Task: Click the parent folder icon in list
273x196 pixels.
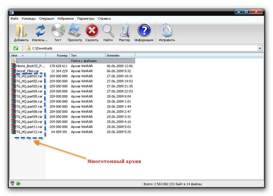Action: tap(13, 61)
